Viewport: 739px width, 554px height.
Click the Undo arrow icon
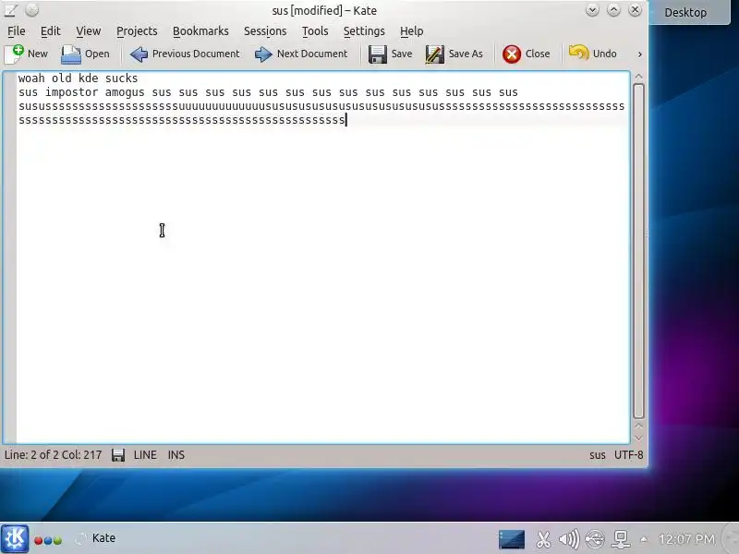pyautogui.click(x=579, y=53)
